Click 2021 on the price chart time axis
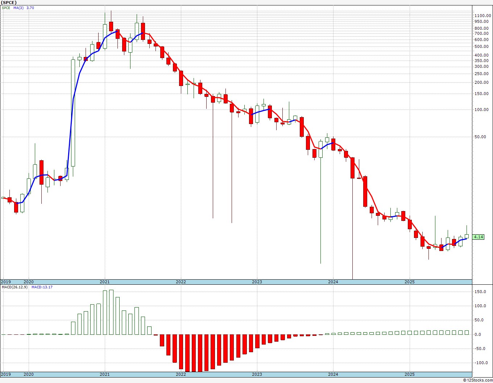Image resolution: width=493 pixels, height=383 pixels. (104, 282)
